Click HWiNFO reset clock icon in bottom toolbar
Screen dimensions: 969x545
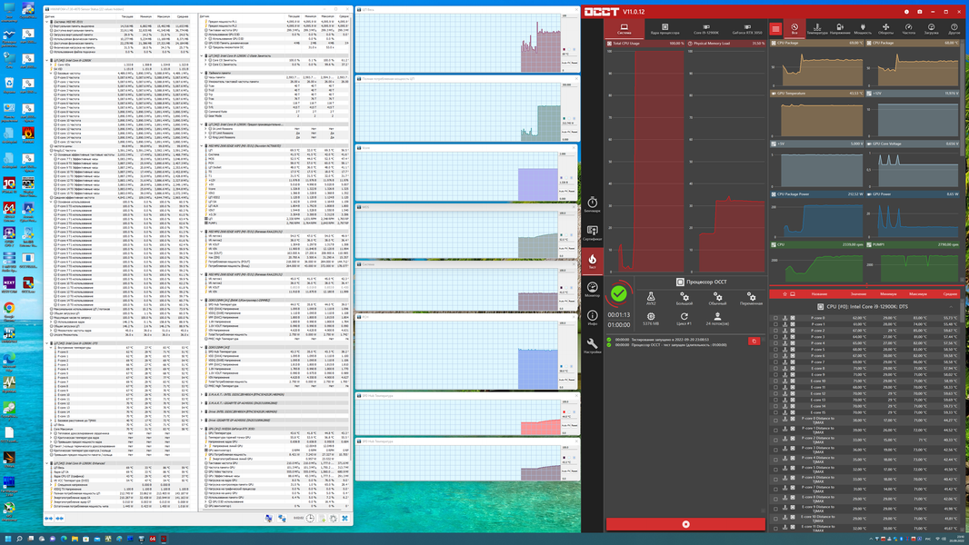[x=310, y=519]
